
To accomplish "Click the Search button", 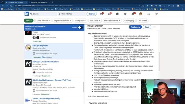I will [x=92, y=14].
